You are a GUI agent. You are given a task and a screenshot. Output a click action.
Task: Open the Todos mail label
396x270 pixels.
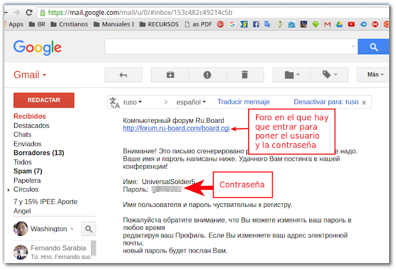22,162
